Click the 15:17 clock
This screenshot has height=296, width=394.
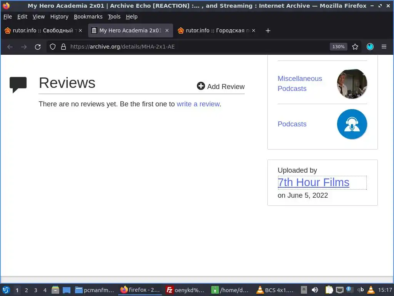(x=385, y=290)
